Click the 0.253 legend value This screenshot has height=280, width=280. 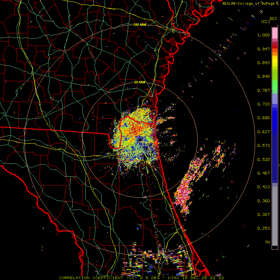[264, 228]
